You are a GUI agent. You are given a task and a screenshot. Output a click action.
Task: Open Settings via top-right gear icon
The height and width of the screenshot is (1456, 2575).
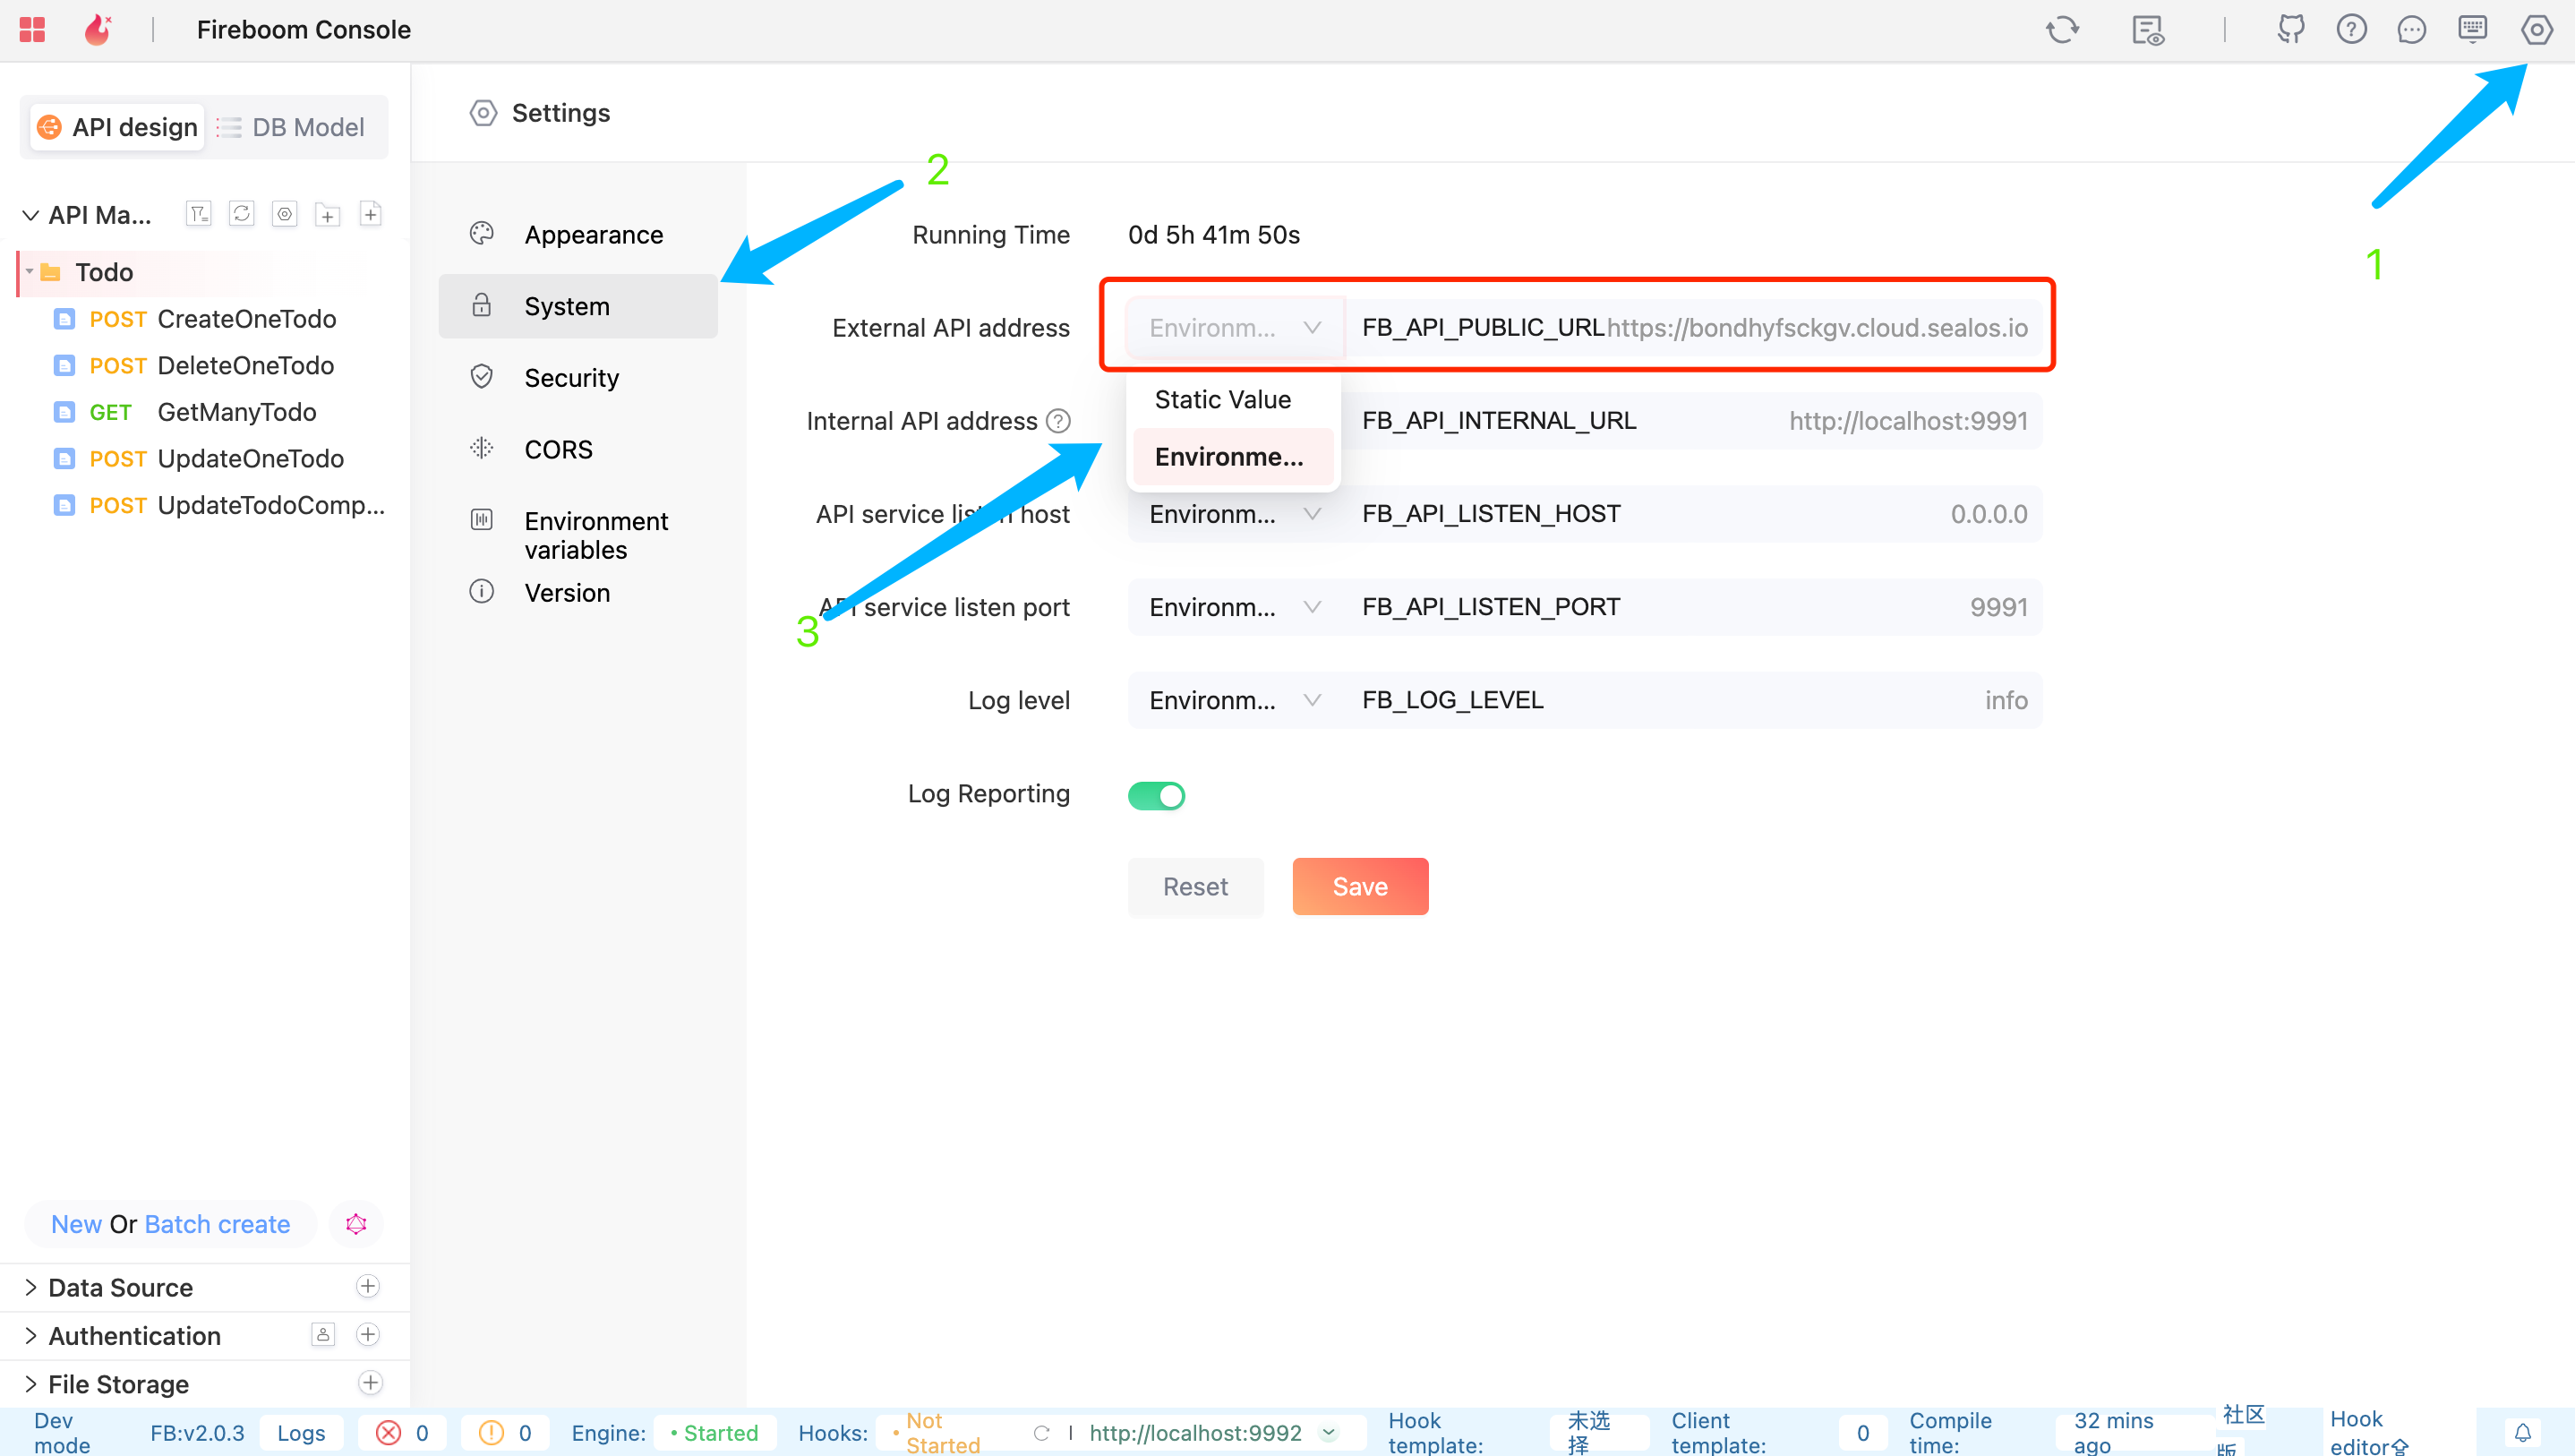pyautogui.click(x=2536, y=30)
